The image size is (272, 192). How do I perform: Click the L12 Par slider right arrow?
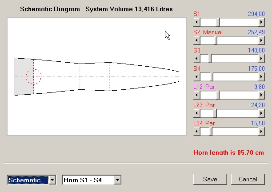261,95
